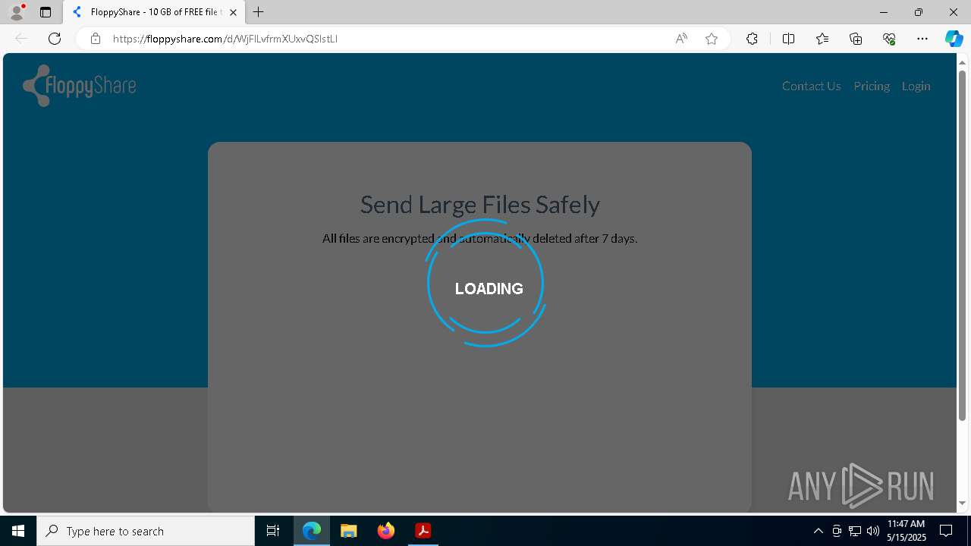Open the Collections icon
This screenshot has width=971, height=546.
tap(856, 39)
